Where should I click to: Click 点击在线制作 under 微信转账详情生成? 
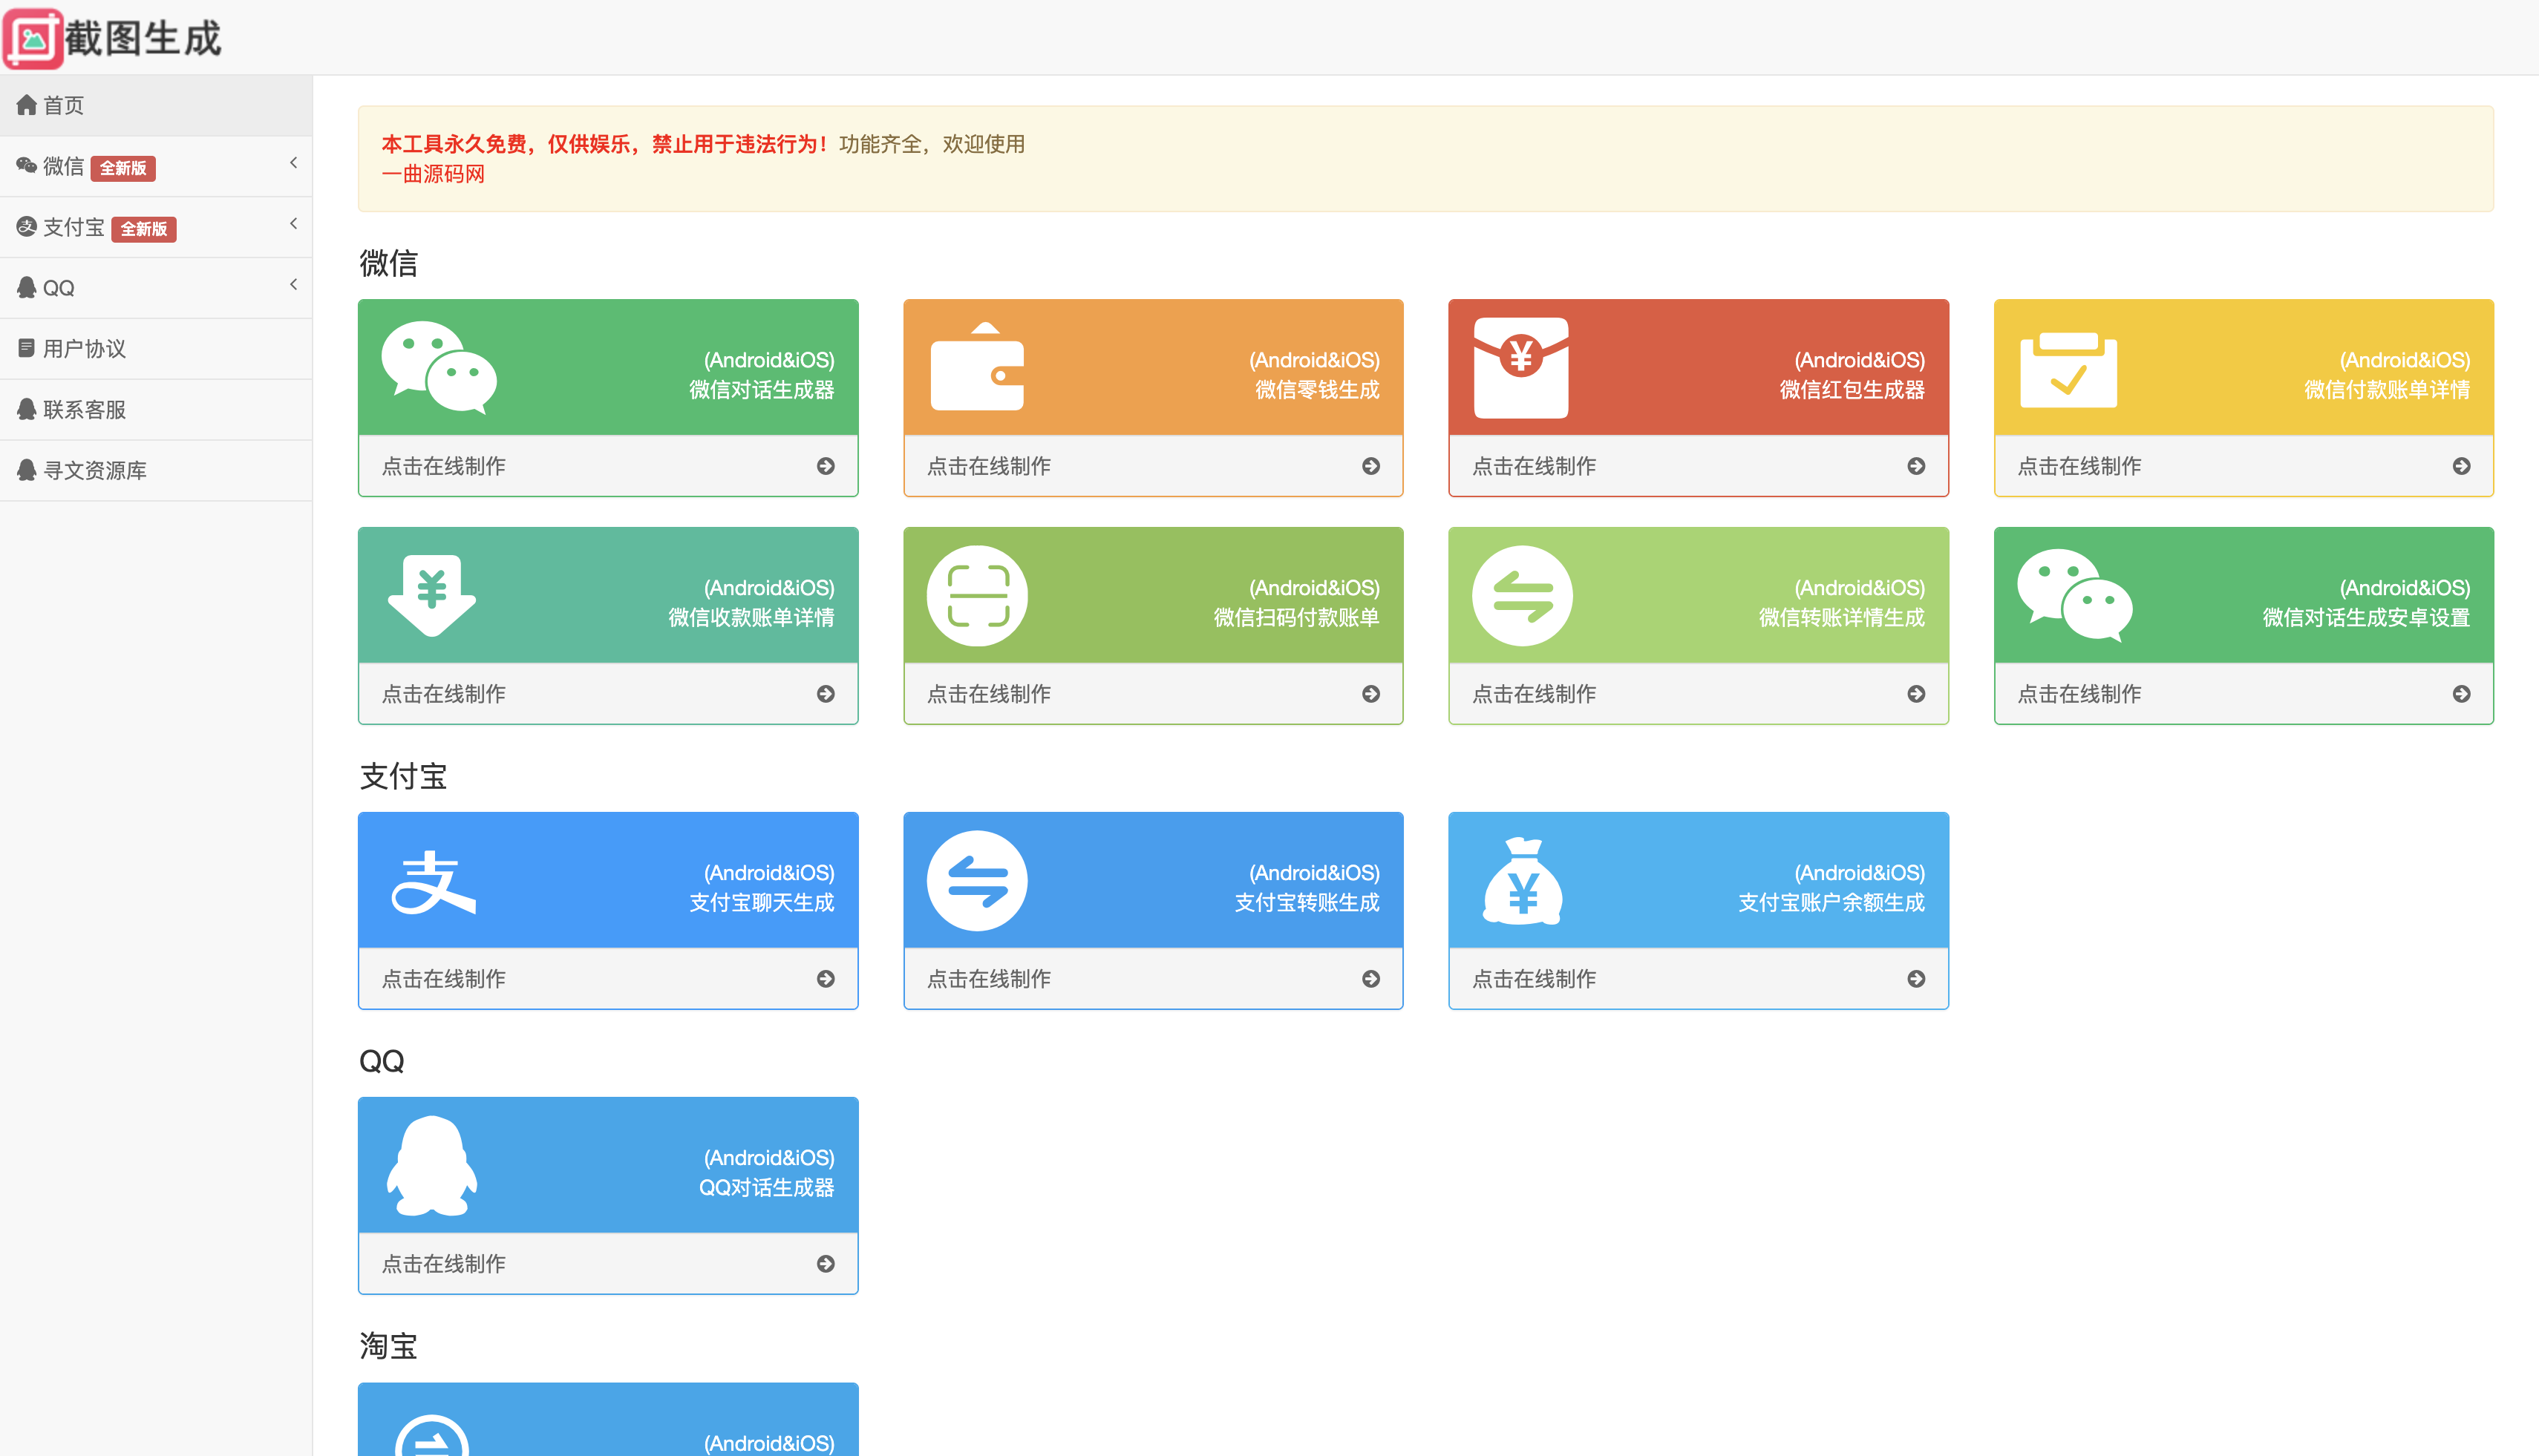pyautogui.click(x=1535, y=694)
